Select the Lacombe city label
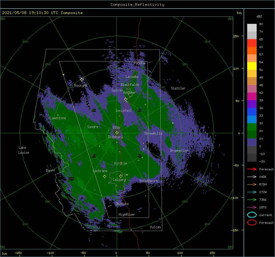The height and width of the screenshot is (257, 275). [x=132, y=77]
